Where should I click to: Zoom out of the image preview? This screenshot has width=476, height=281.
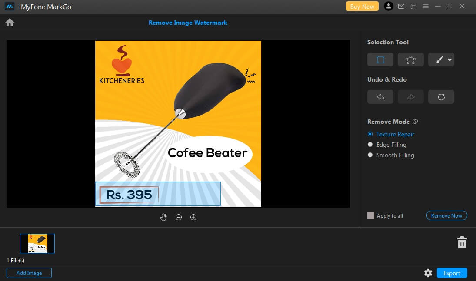tap(179, 217)
